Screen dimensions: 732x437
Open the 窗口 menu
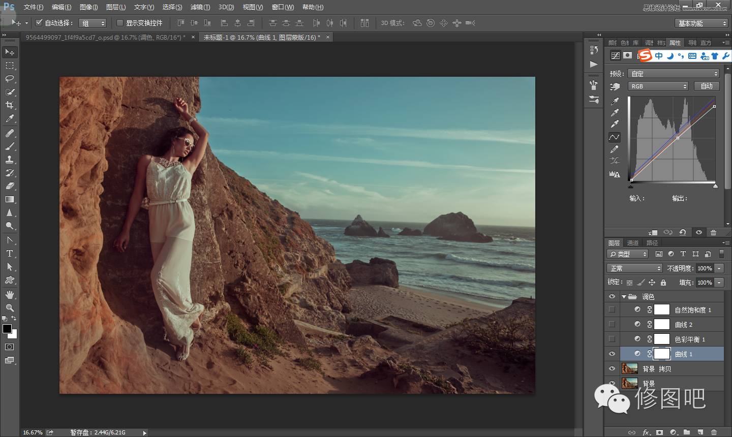click(x=283, y=7)
